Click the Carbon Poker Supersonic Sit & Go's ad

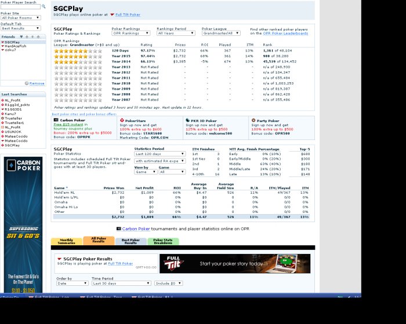click(x=23, y=224)
